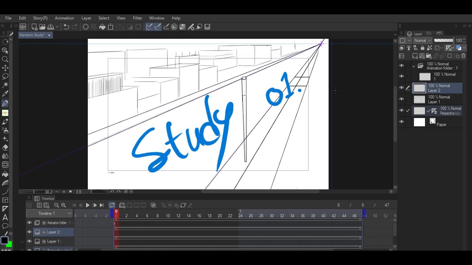Hide the Layer 2 layer in Layer panel
This screenshot has width=472, height=265.
click(x=401, y=88)
